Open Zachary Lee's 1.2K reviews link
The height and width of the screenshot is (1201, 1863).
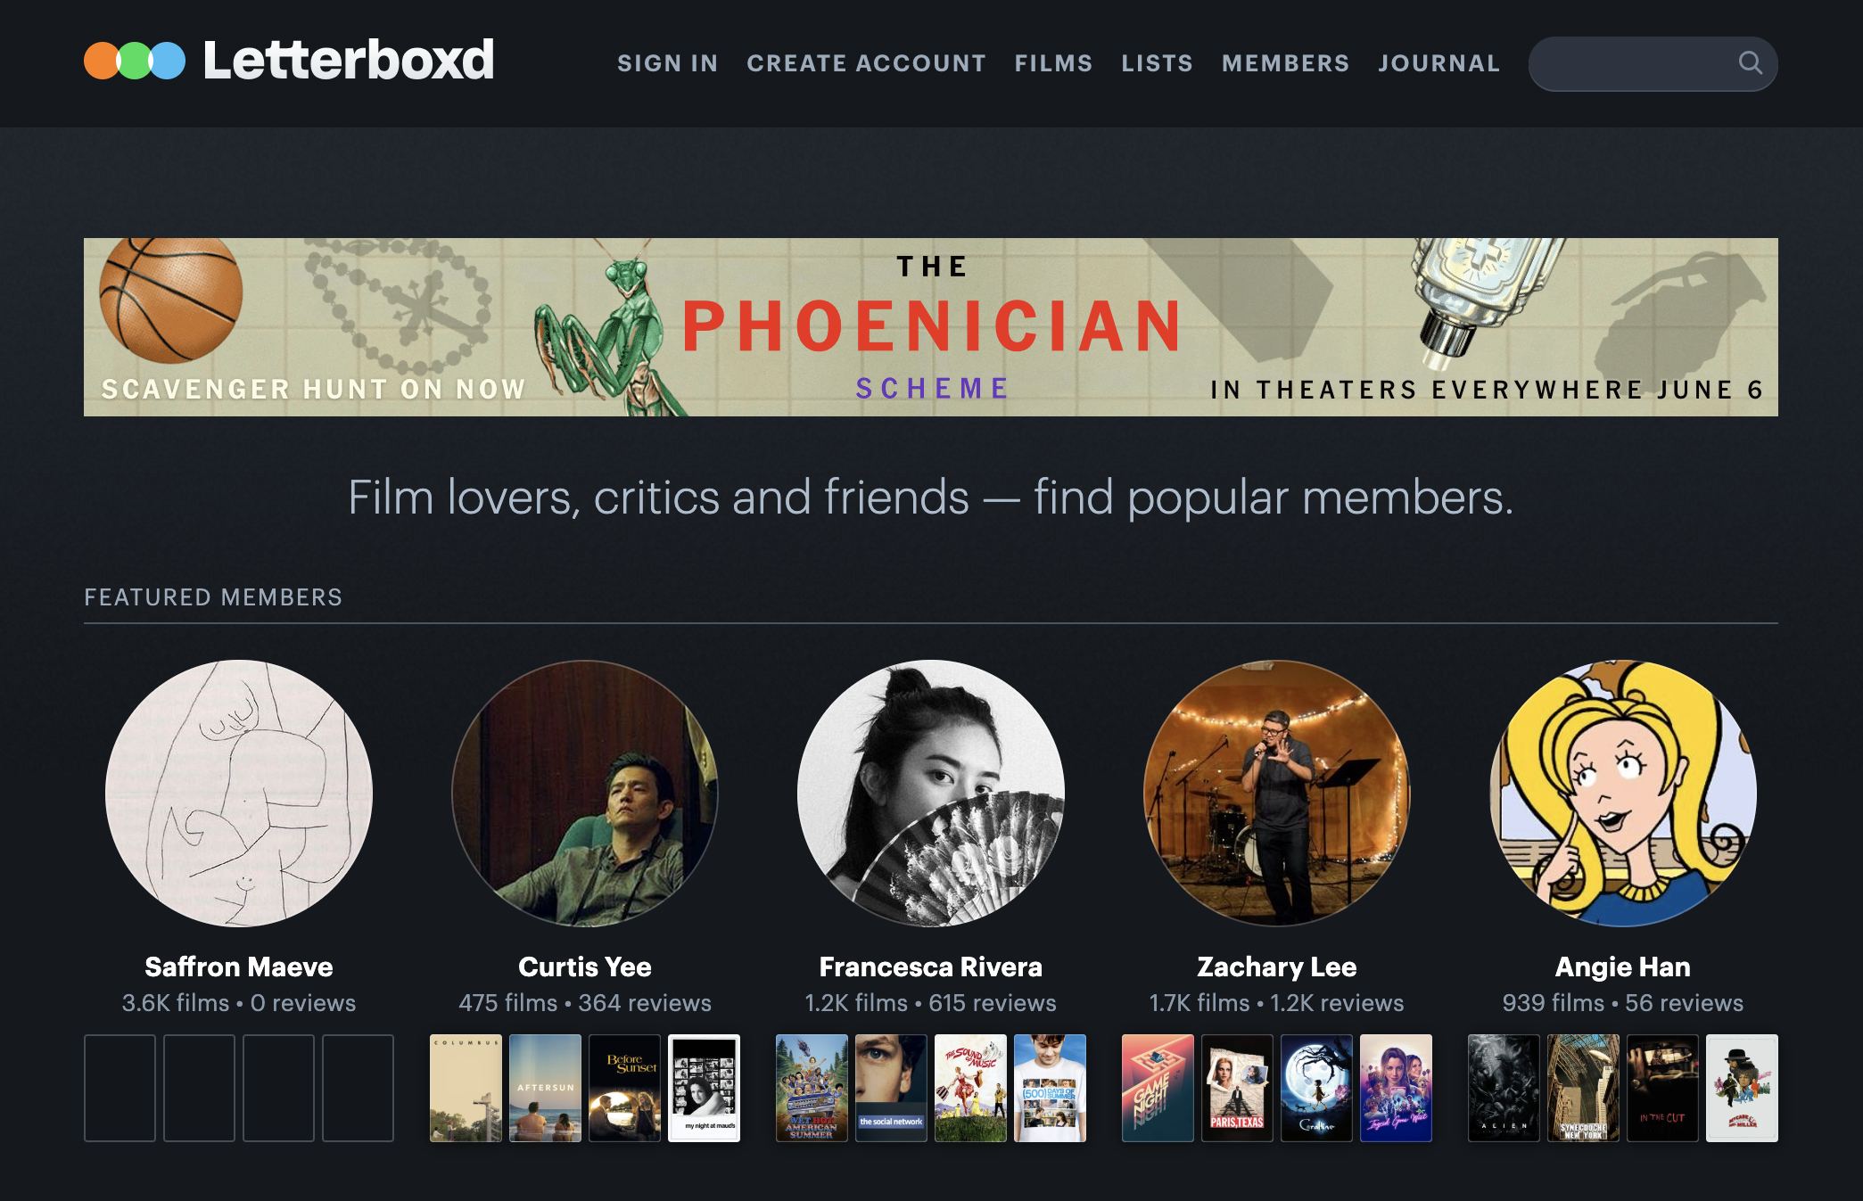coord(1337,1003)
